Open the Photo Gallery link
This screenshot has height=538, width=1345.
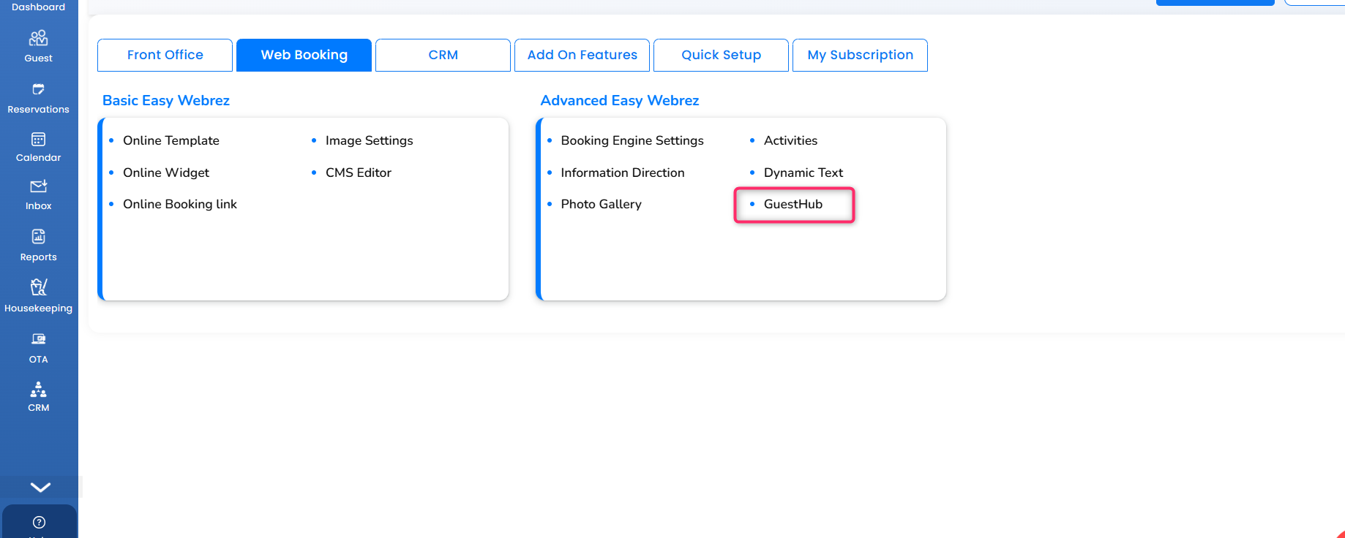pyautogui.click(x=601, y=204)
